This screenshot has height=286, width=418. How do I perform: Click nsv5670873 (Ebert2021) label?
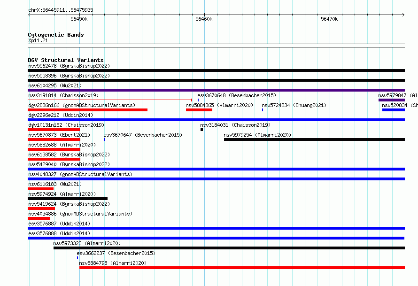59,135
